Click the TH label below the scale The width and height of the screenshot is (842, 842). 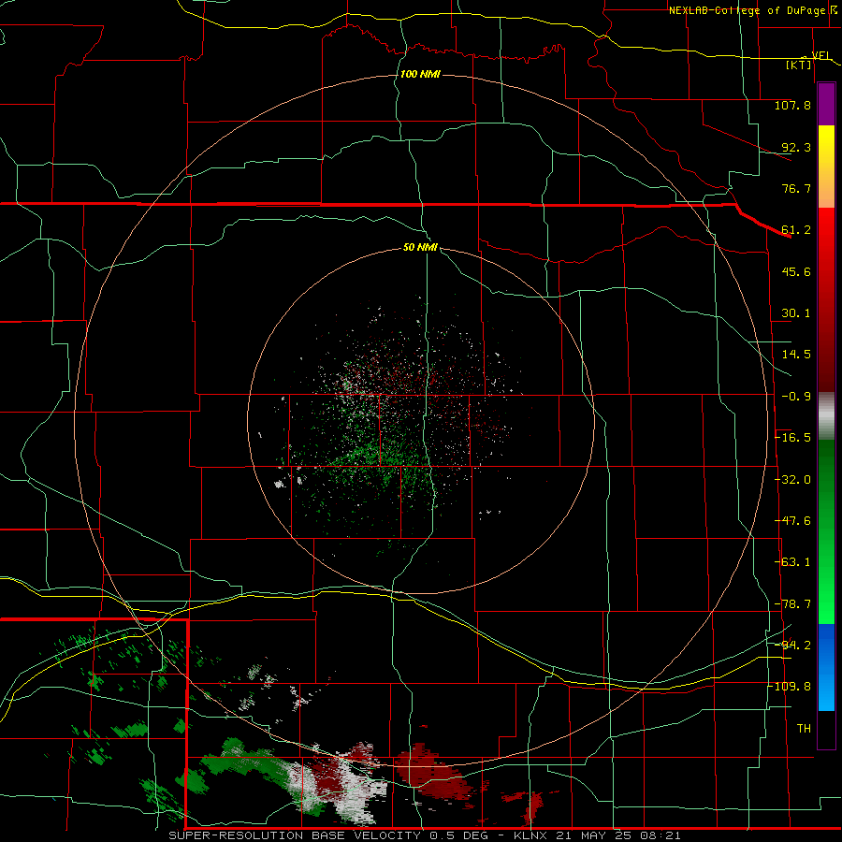click(x=804, y=729)
